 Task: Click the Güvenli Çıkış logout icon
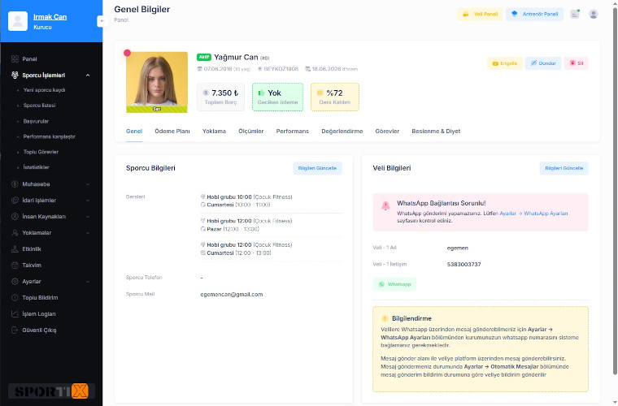pos(15,330)
